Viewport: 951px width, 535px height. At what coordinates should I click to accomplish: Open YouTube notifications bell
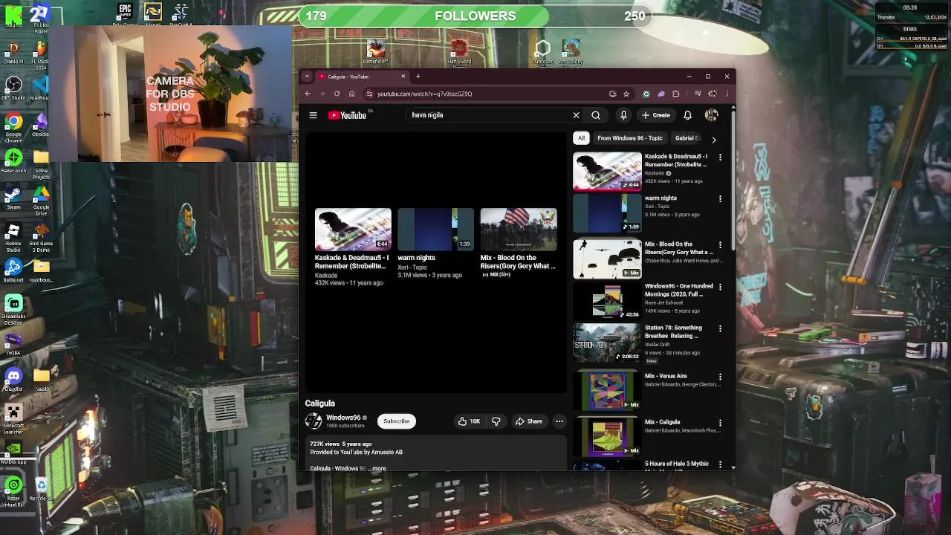pos(687,115)
